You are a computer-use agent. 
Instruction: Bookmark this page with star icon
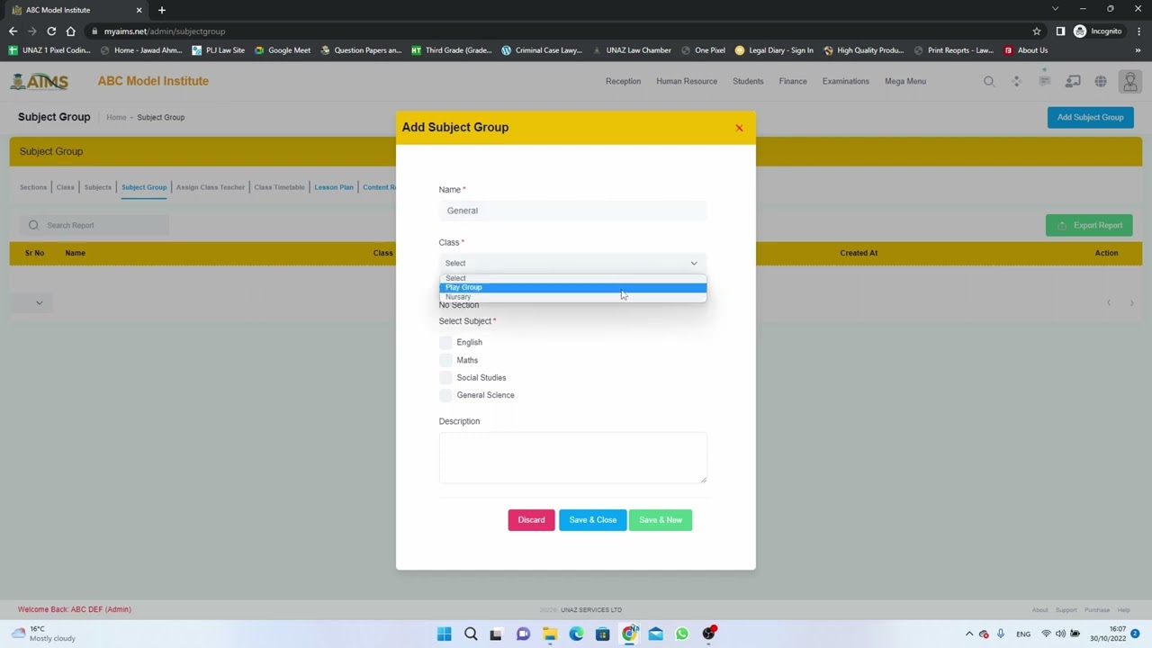pyautogui.click(x=1037, y=31)
